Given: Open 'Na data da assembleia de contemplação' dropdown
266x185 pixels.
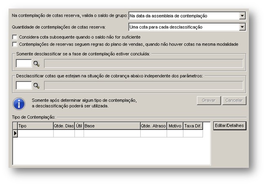Looking at the screenshot, I should pyautogui.click(x=242, y=16).
